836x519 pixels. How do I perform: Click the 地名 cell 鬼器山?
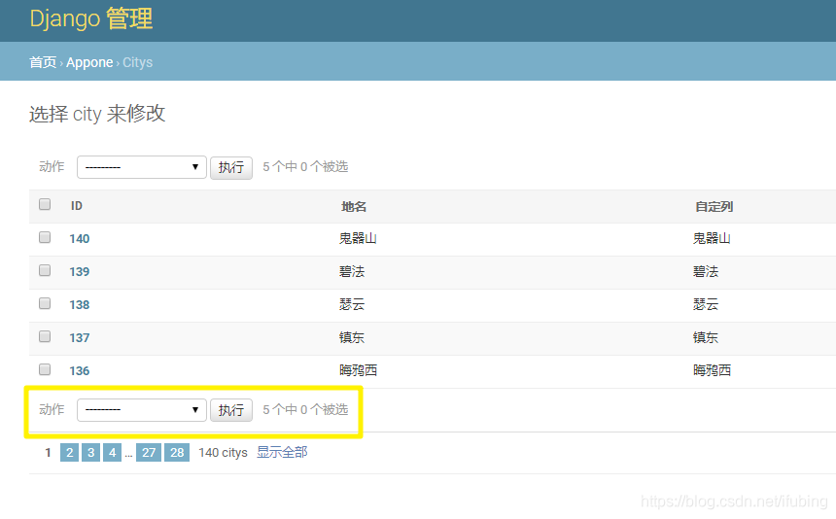tap(358, 238)
